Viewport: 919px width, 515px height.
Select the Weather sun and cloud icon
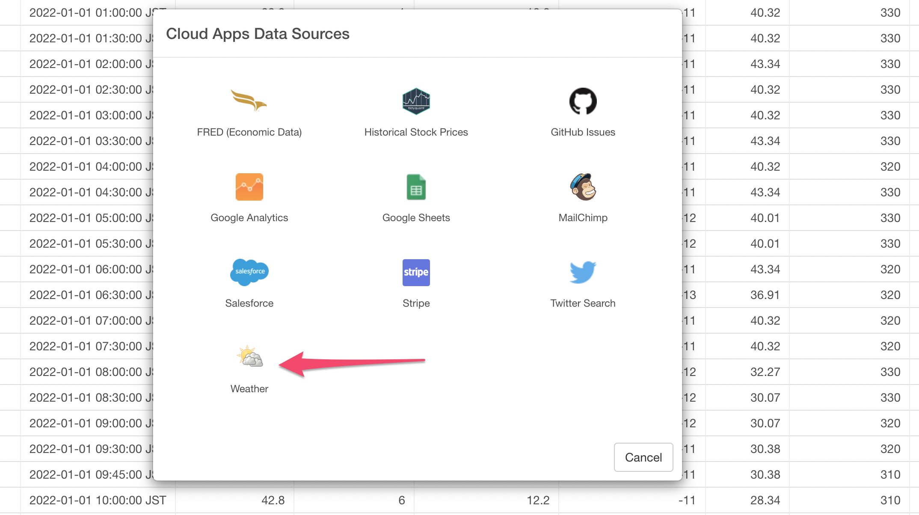[x=250, y=356]
